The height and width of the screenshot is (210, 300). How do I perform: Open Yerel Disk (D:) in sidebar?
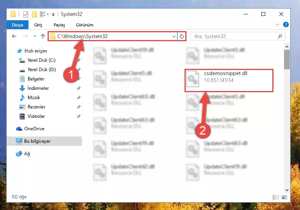coord(41,70)
